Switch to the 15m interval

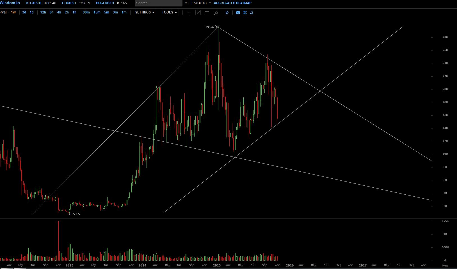97,12
